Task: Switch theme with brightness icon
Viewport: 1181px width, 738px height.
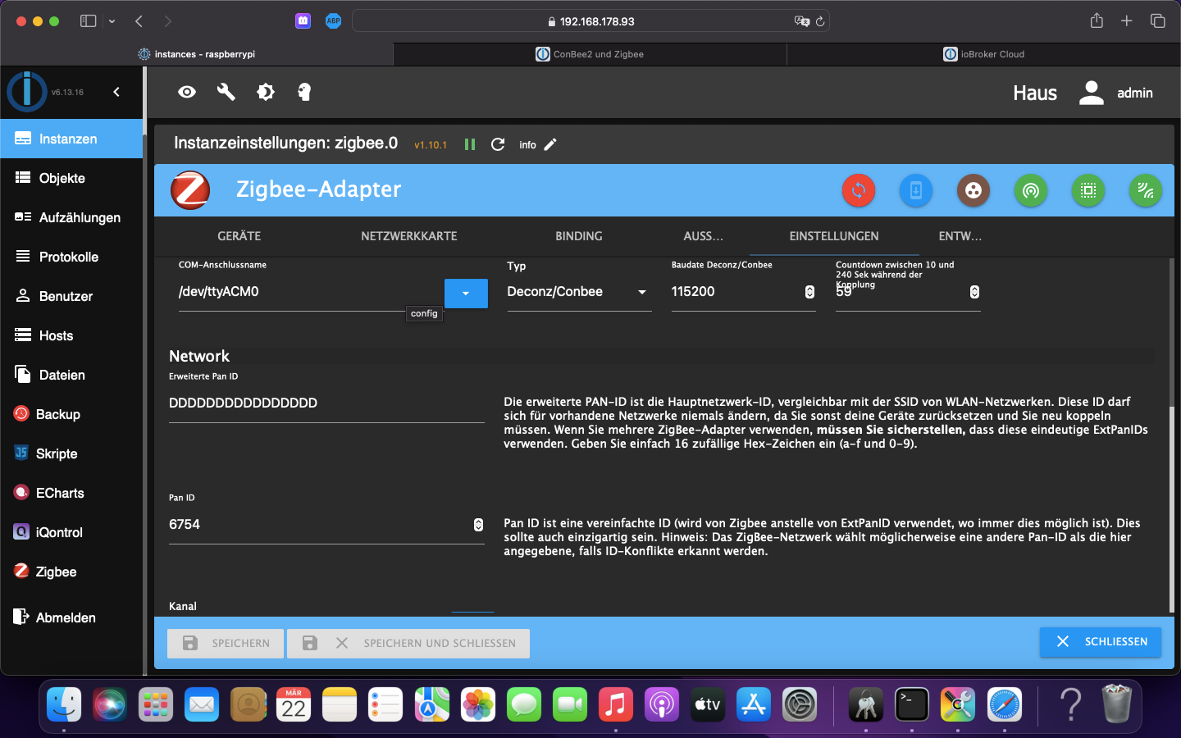Action: (x=266, y=92)
